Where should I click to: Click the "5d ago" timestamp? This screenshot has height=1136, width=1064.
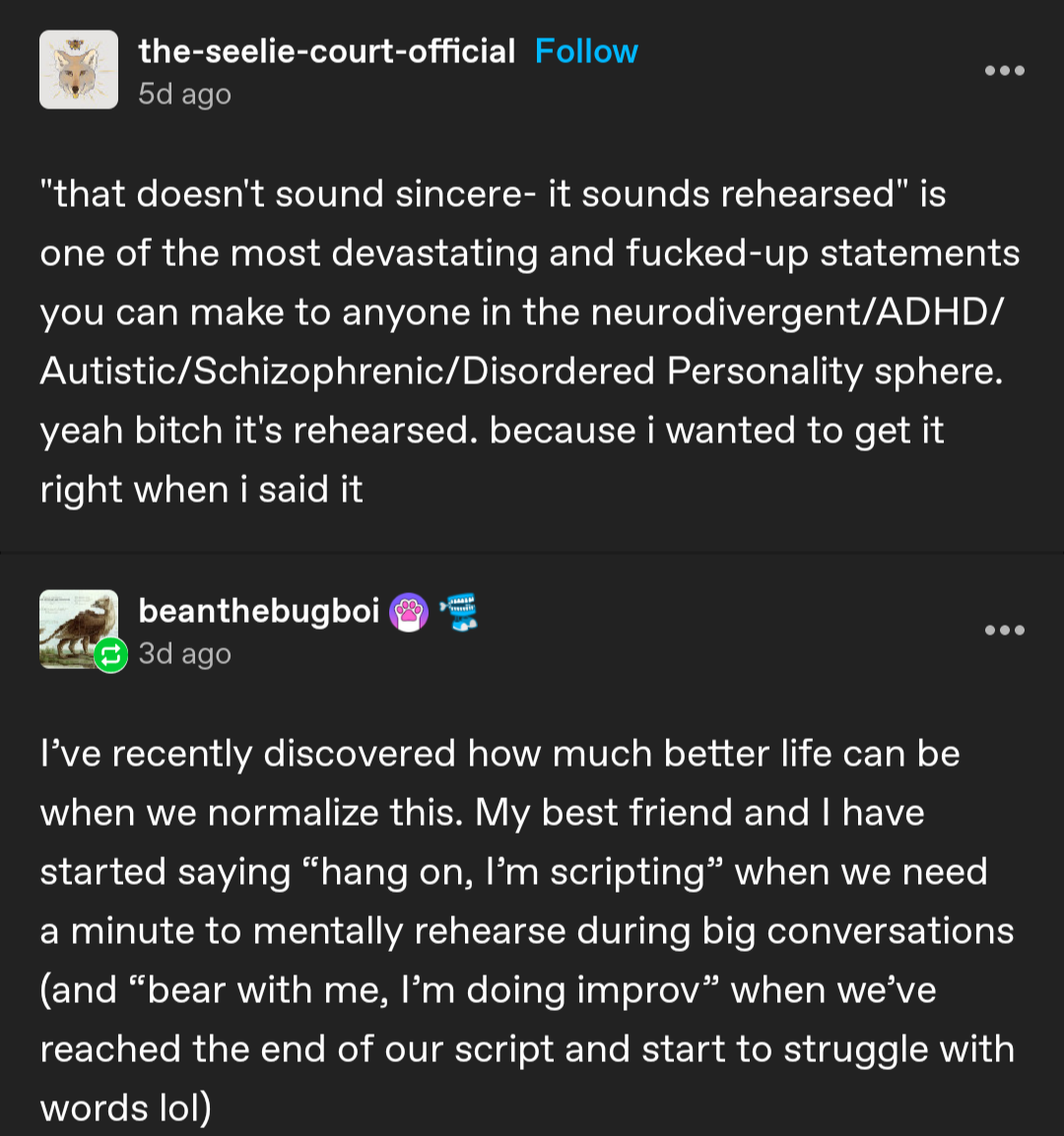184,95
